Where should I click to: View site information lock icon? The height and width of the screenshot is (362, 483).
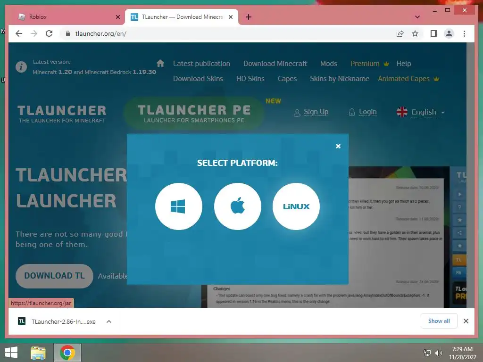pos(68,33)
